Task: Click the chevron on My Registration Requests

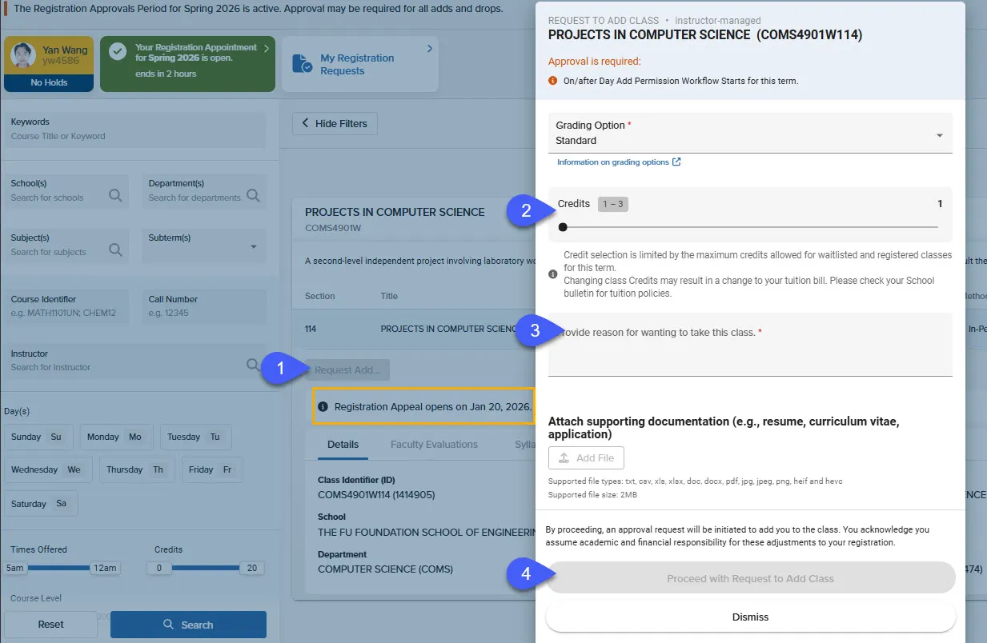Action: tap(429, 49)
